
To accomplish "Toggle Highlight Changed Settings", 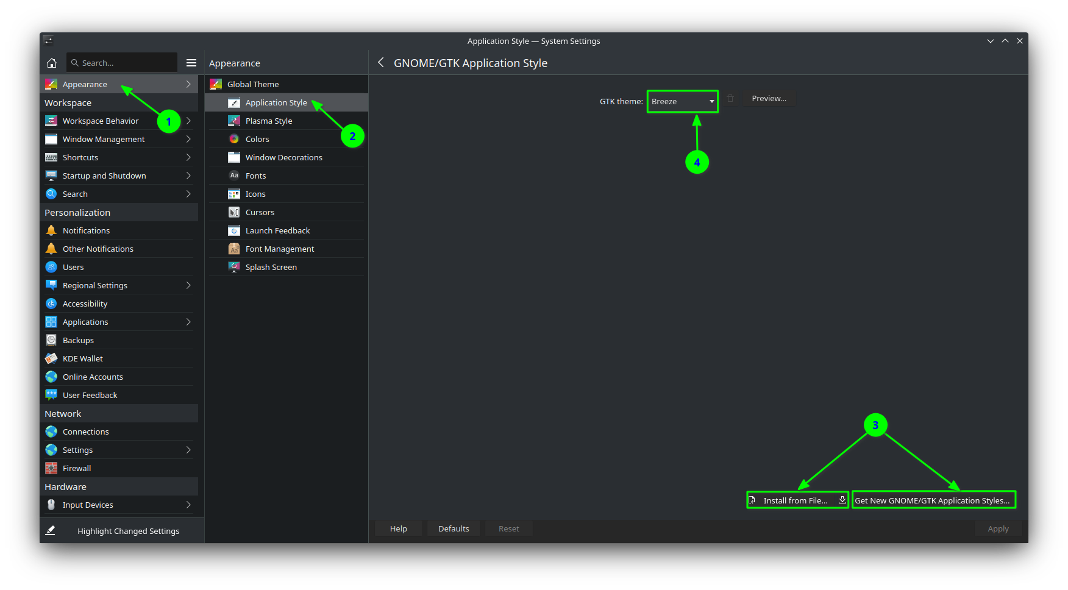I will tap(122, 531).
